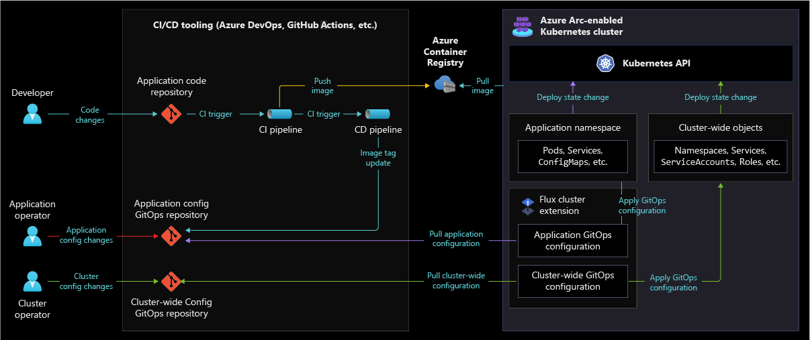Click the Azure Arc-enabled Kubernetes cluster icon
This screenshot has height=340, width=810.
[523, 25]
